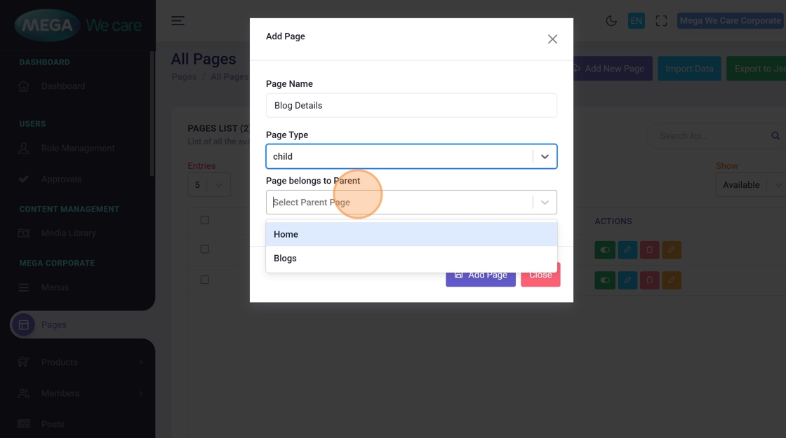Click the Page Name input field
Screen dimensions: 786x438
click(x=411, y=105)
